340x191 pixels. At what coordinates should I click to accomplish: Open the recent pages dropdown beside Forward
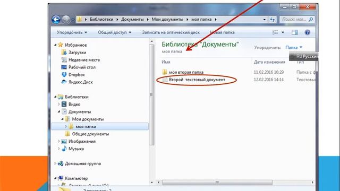tap(73, 20)
